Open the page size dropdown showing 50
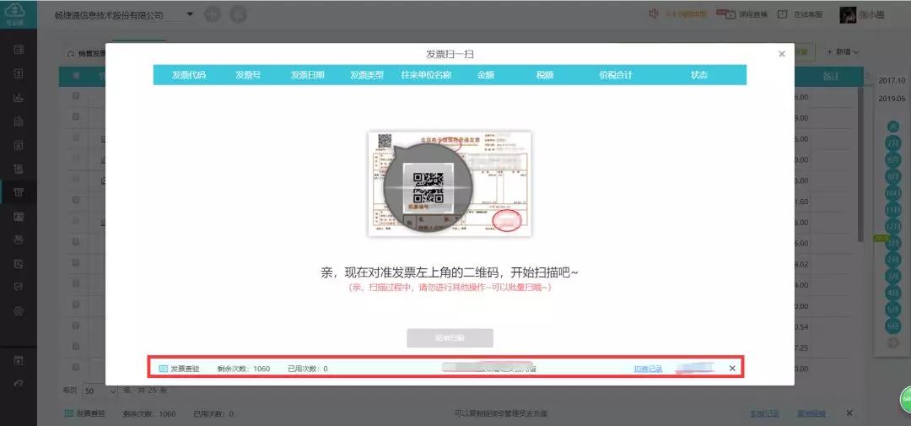911x426 pixels. tap(100, 391)
